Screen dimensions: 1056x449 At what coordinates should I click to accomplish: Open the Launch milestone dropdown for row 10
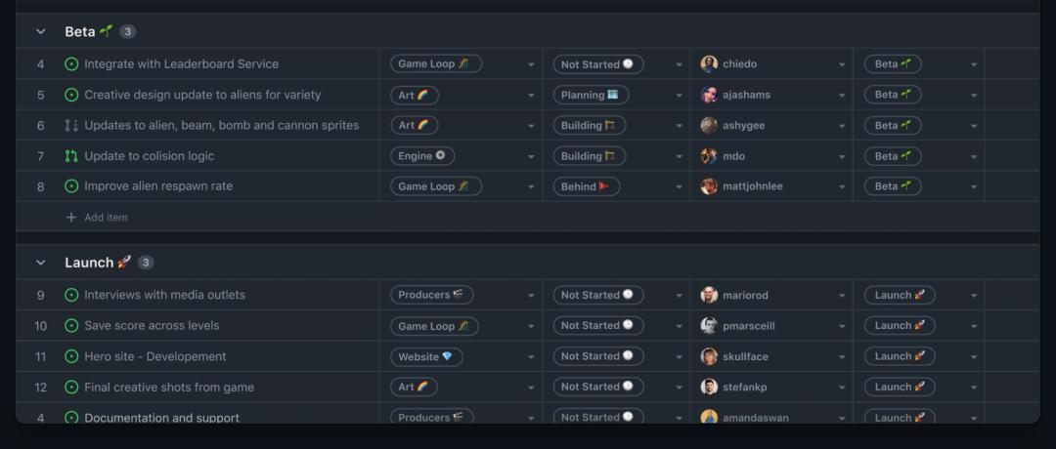click(974, 326)
